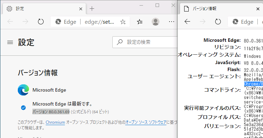Screen dimensions: 263x138
Task: Maximize the Settings window
Action: (157, 5)
